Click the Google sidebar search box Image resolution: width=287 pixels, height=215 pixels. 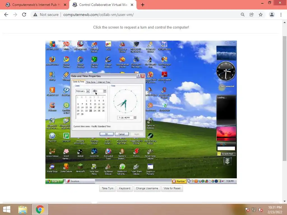coord(226,148)
